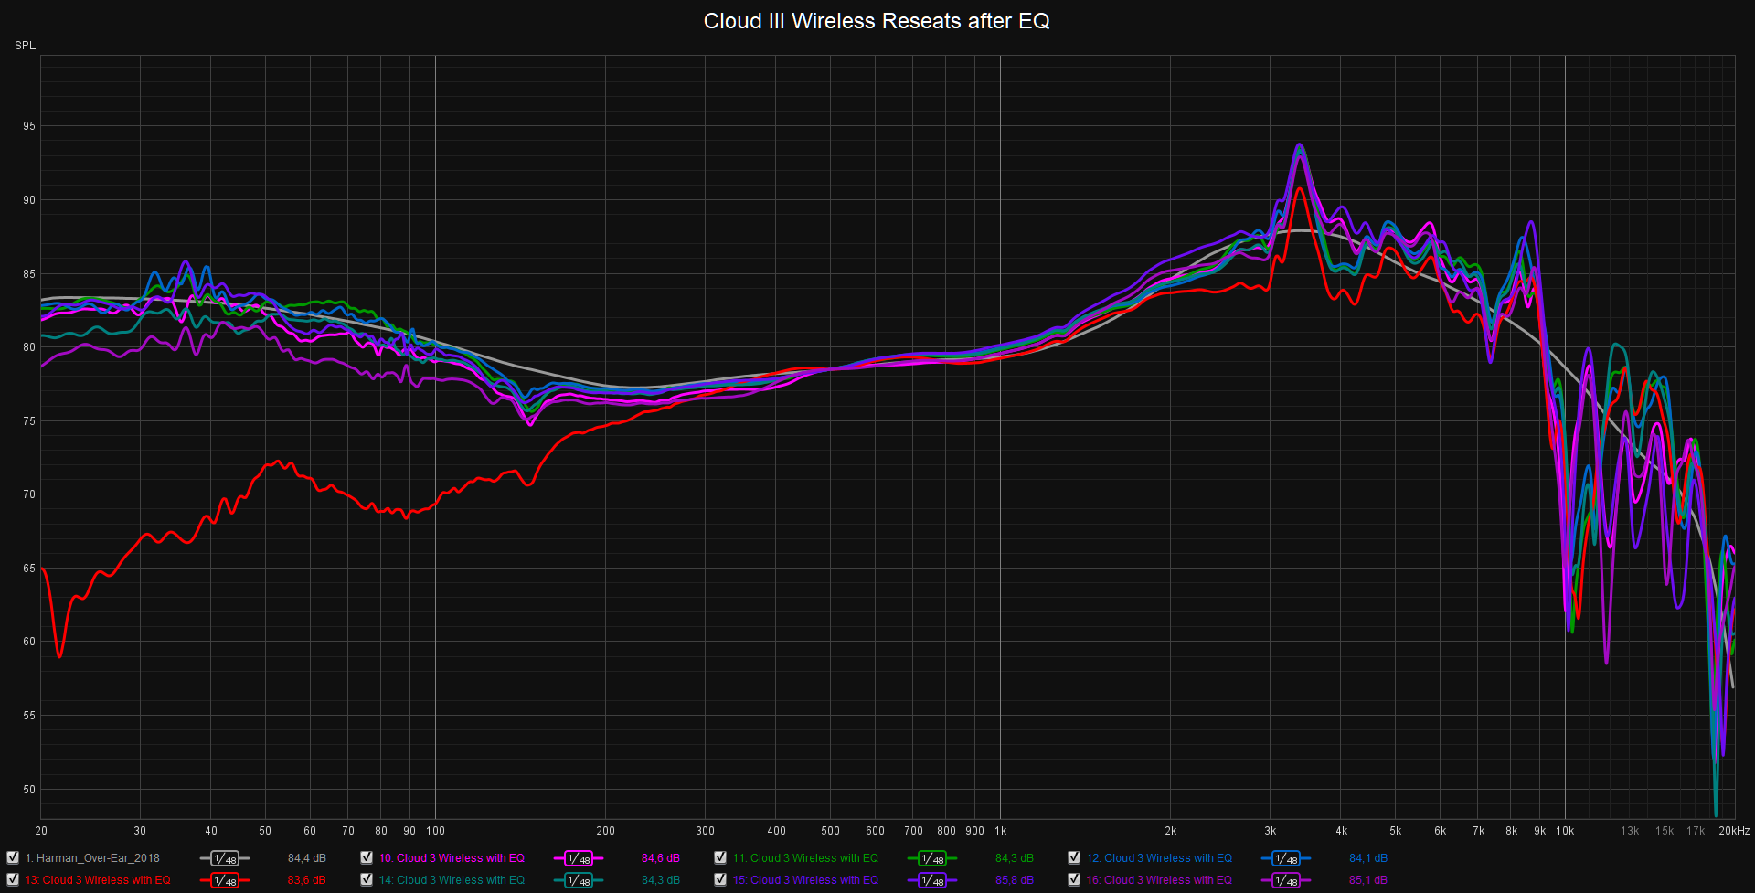Click the 84,3 dB readout of trace 11

[1015, 858]
